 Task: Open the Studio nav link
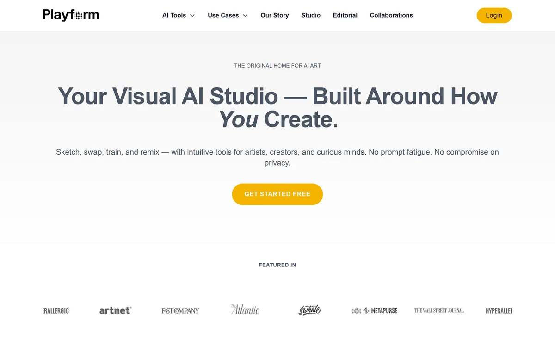pos(311,15)
